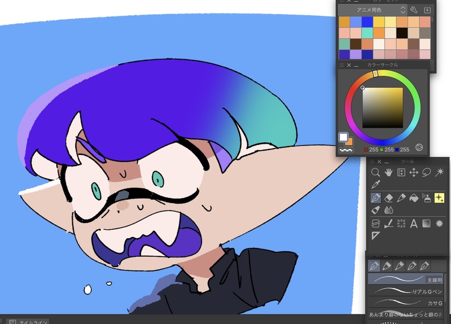Select the white main color box
Image resolution: width=451 pixels, height=324 pixels.
(343, 137)
